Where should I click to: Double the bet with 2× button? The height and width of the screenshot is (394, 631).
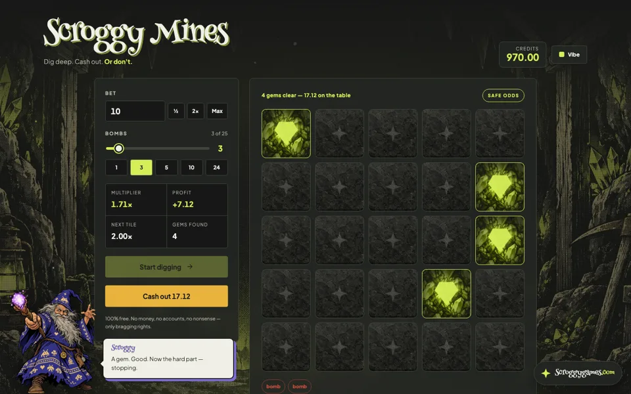pos(195,111)
